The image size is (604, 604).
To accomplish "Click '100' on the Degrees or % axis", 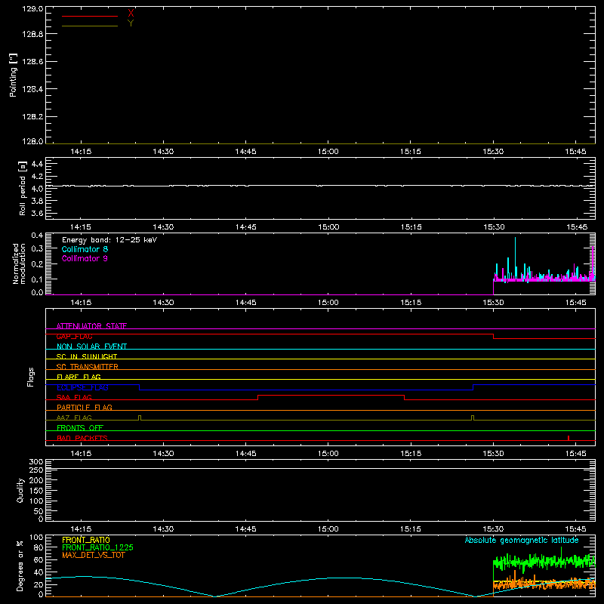I will pos(36,537).
